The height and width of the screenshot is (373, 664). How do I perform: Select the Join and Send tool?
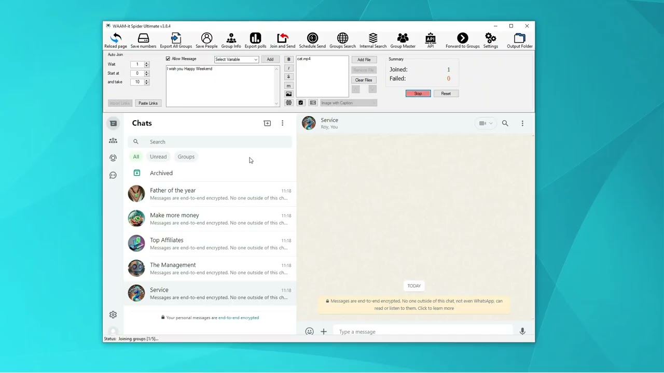click(282, 40)
